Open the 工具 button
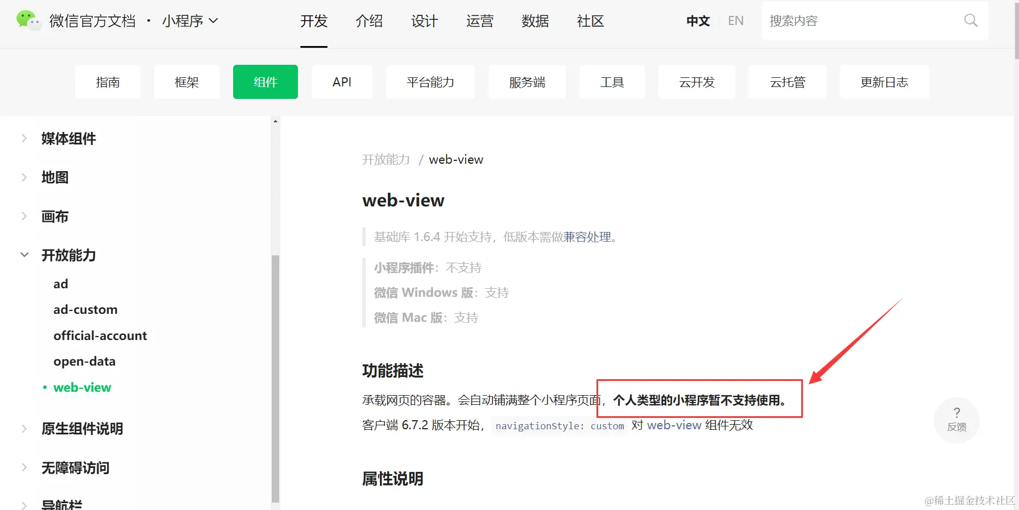Image resolution: width=1019 pixels, height=510 pixels. pos(612,82)
